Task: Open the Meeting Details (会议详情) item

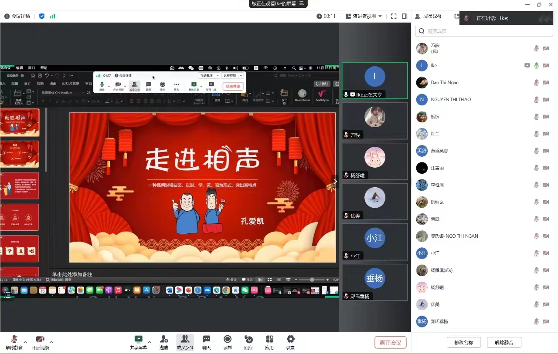Action: [x=17, y=16]
